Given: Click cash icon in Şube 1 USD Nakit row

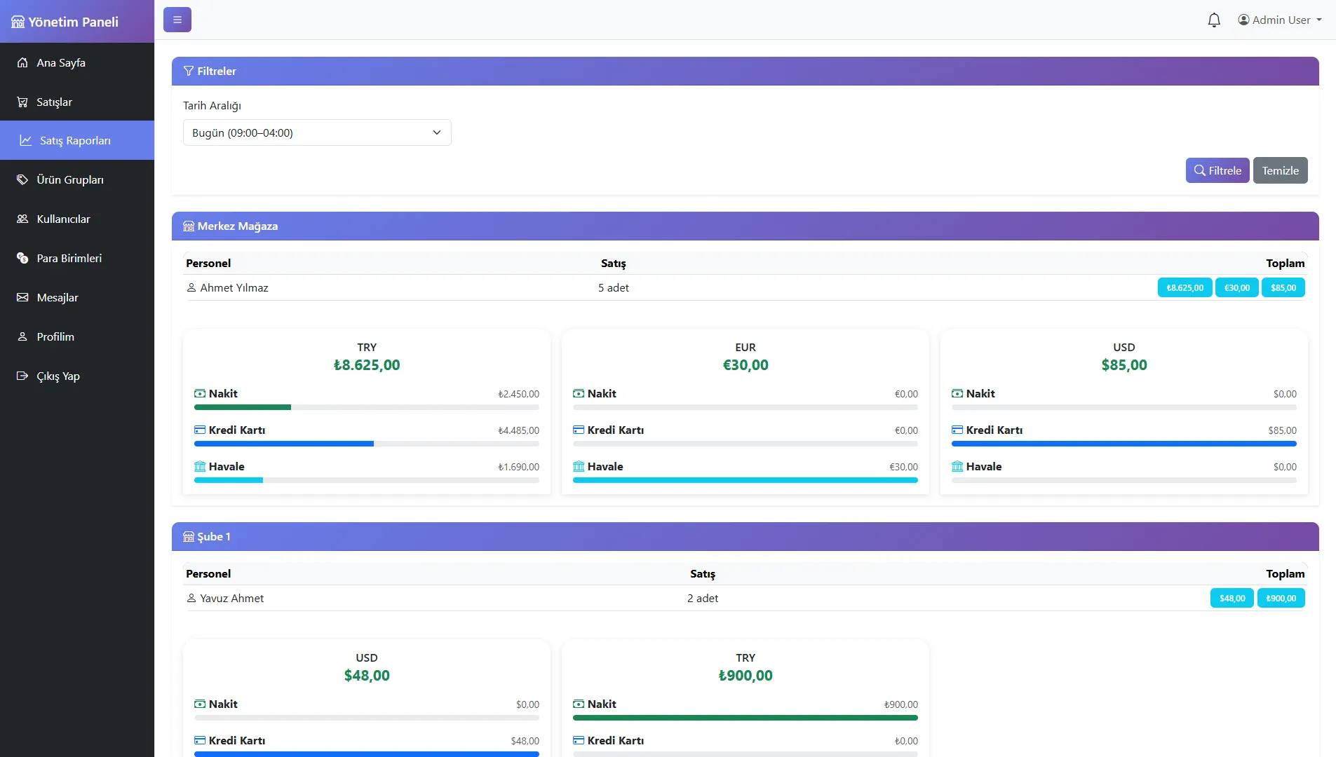Looking at the screenshot, I should (200, 704).
